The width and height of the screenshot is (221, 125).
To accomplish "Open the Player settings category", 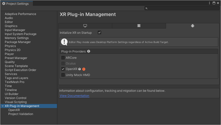I will tap(9, 54).
